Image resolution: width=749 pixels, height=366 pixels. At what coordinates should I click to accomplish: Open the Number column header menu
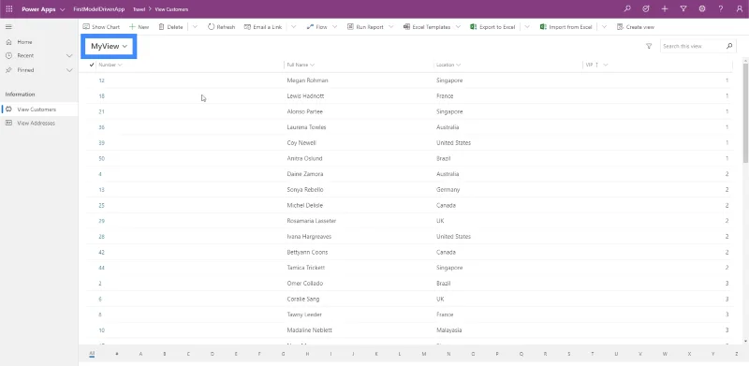[x=110, y=65]
